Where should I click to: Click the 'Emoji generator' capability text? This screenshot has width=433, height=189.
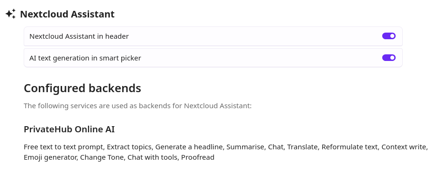(50, 157)
